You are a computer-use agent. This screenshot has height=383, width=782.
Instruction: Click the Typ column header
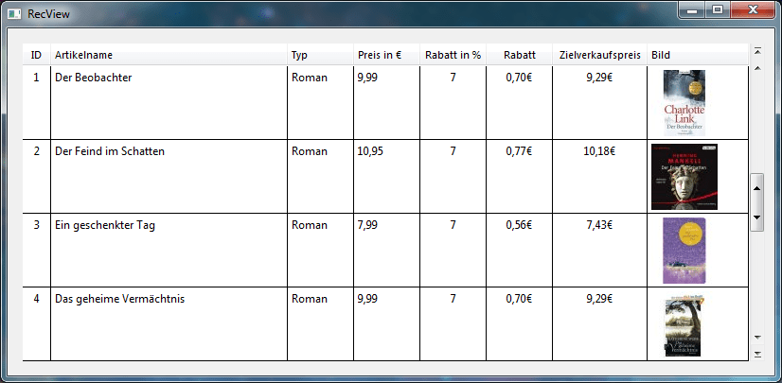[x=320, y=55]
